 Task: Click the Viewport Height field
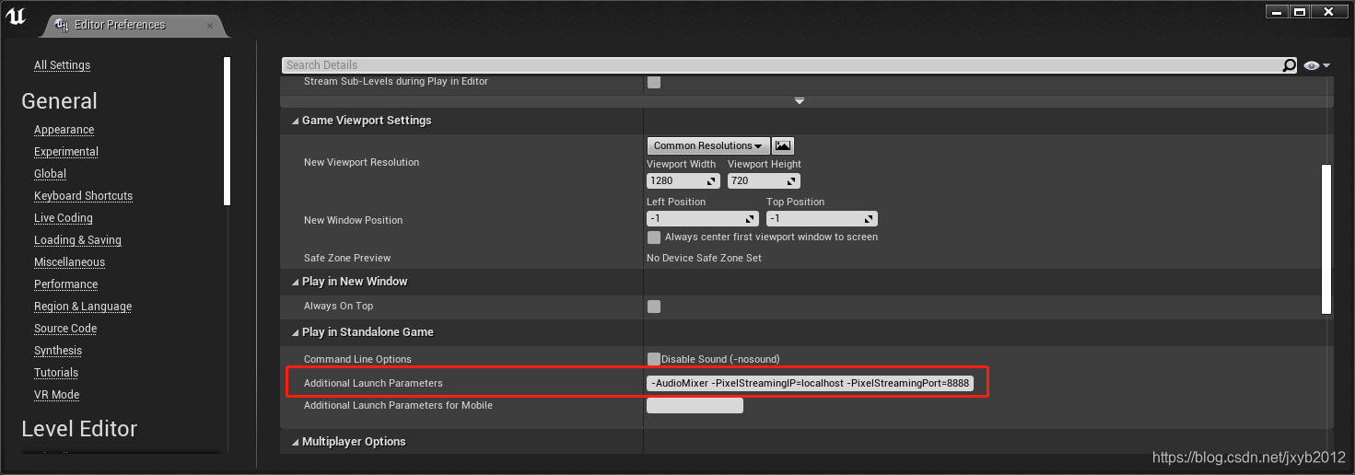(x=764, y=180)
